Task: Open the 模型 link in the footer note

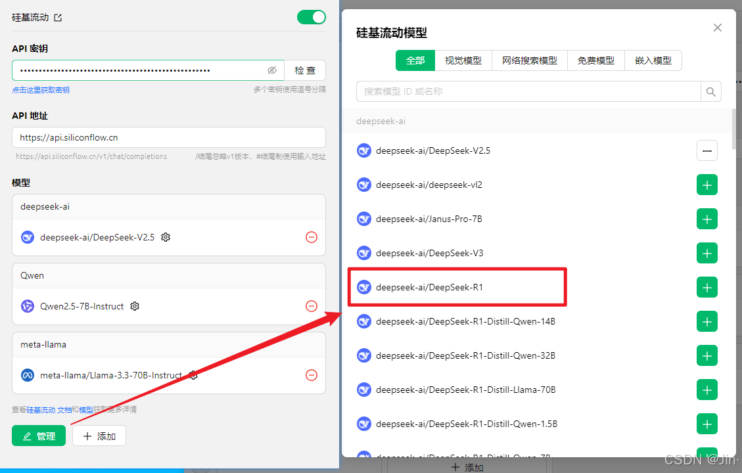Action: [86, 410]
